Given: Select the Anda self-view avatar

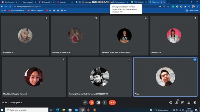Looking at the screenshot, I should [165, 77].
